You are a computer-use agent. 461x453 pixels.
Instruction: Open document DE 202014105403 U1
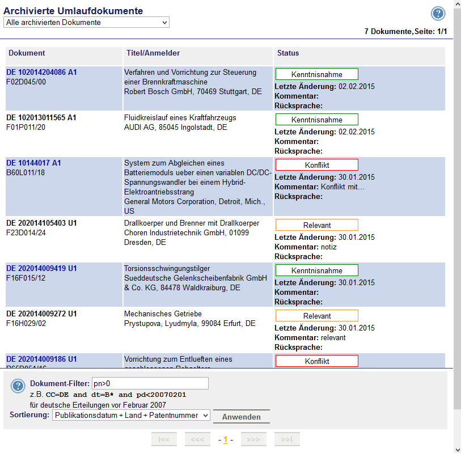point(41,223)
